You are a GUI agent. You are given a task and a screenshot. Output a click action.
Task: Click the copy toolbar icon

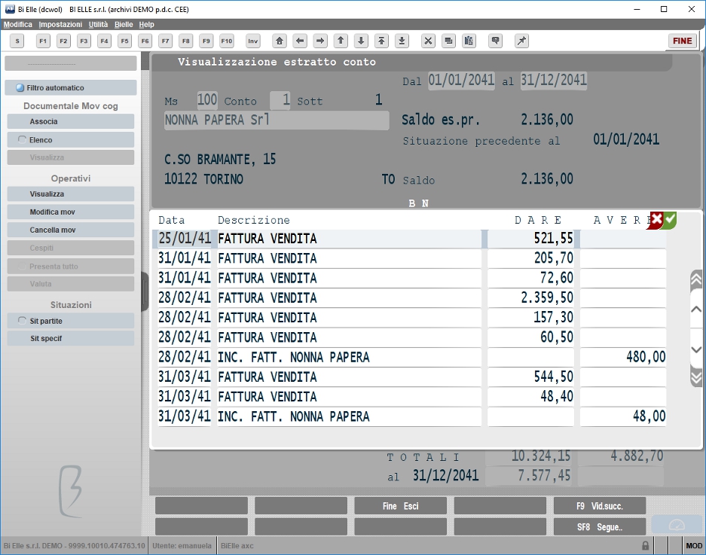click(x=448, y=41)
